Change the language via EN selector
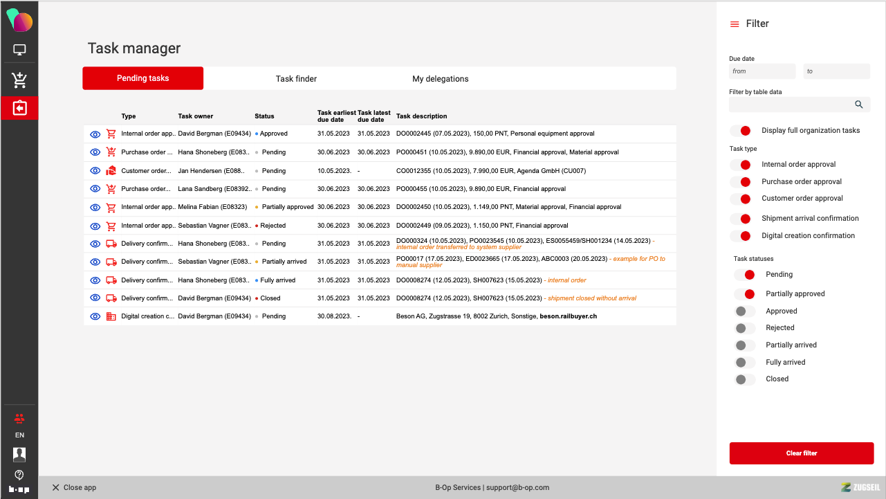Viewport: 886px width, 499px height. (x=19, y=435)
